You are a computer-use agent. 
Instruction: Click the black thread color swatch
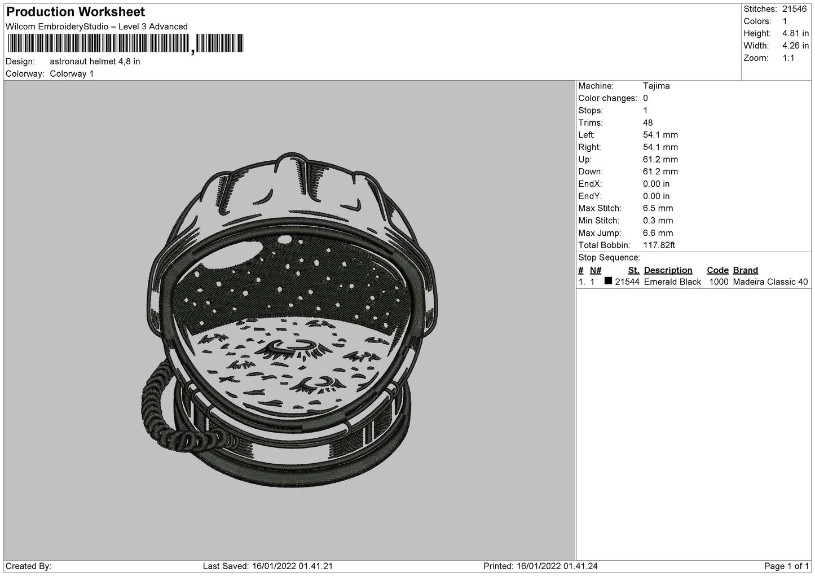click(x=608, y=281)
